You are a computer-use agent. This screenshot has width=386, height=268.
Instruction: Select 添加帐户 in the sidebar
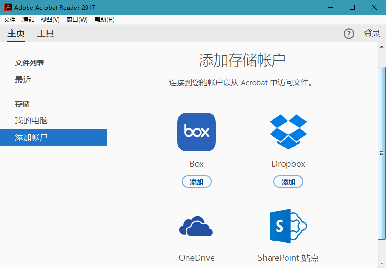click(54, 137)
